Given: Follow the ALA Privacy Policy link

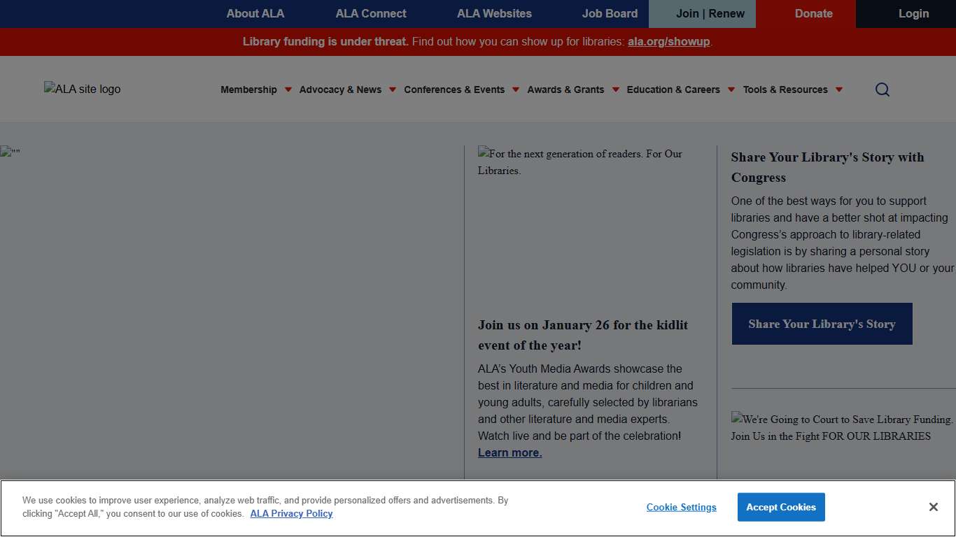Looking at the screenshot, I should [x=291, y=513].
